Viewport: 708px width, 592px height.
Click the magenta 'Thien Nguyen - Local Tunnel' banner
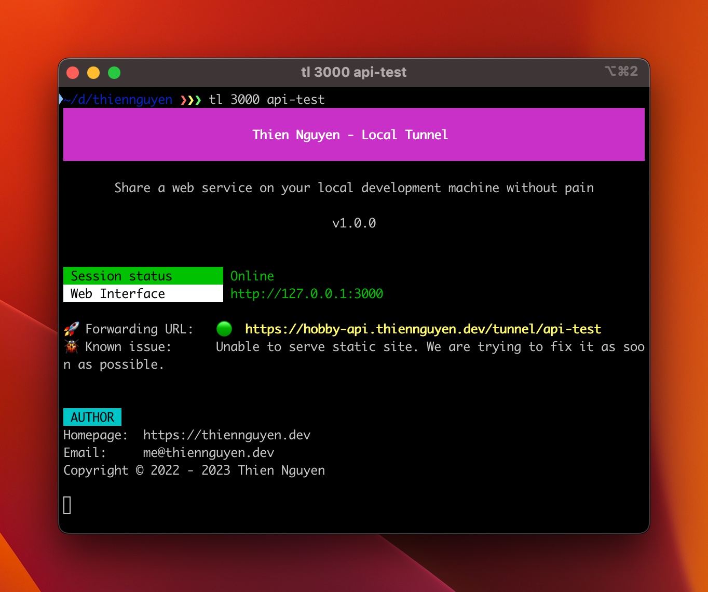pyautogui.click(x=354, y=134)
